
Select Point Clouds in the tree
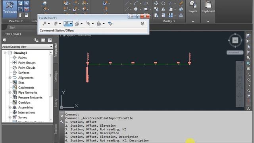27,68
